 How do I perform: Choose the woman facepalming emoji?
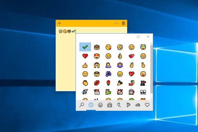click(x=108, y=65)
